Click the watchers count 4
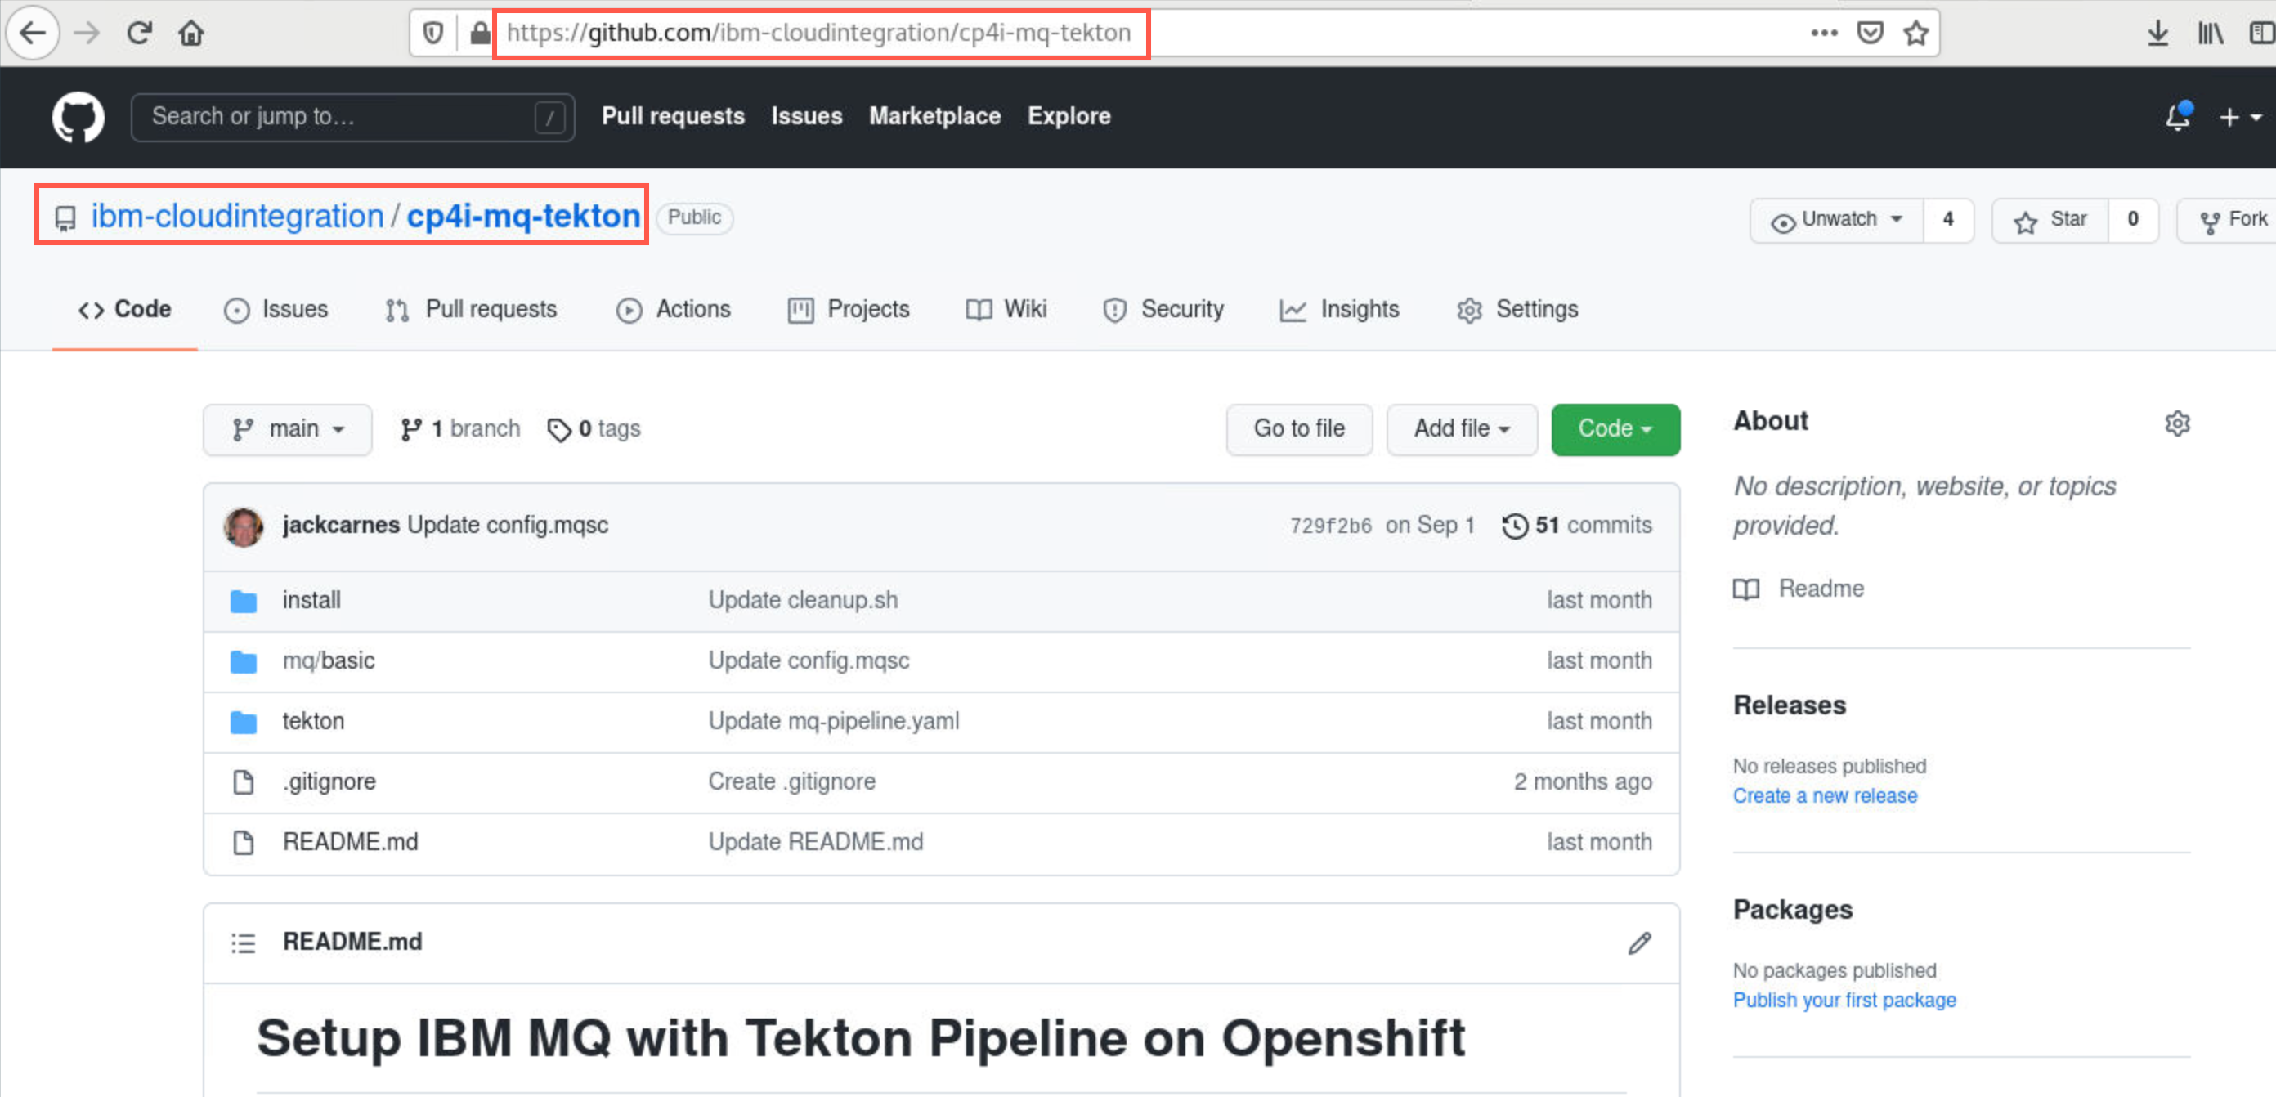The image size is (2276, 1097). (x=1948, y=219)
